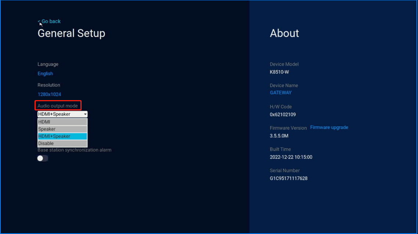This screenshot has height=234, width=418.
Task: Click the H/W code 0x62102109
Action: (x=283, y=114)
